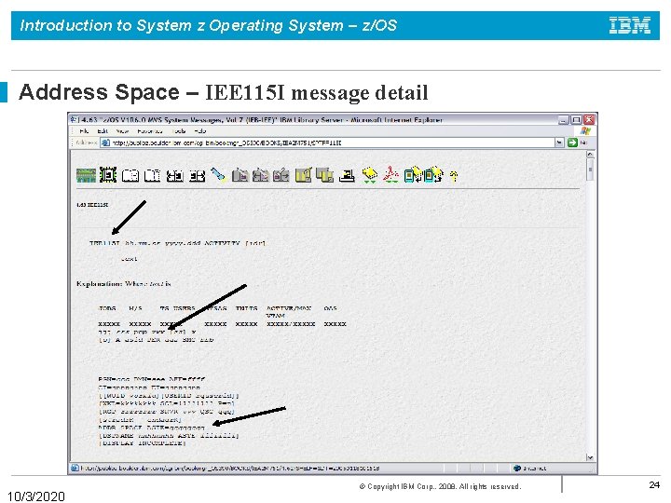671x503 pixels.
Task: Open the View menu
Action: [x=122, y=131]
